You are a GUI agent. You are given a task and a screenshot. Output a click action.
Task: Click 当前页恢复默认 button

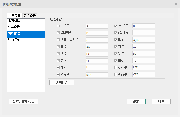(x=23, y=101)
